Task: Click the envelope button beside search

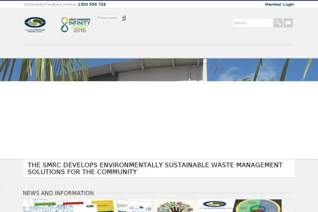Action: 288,23
